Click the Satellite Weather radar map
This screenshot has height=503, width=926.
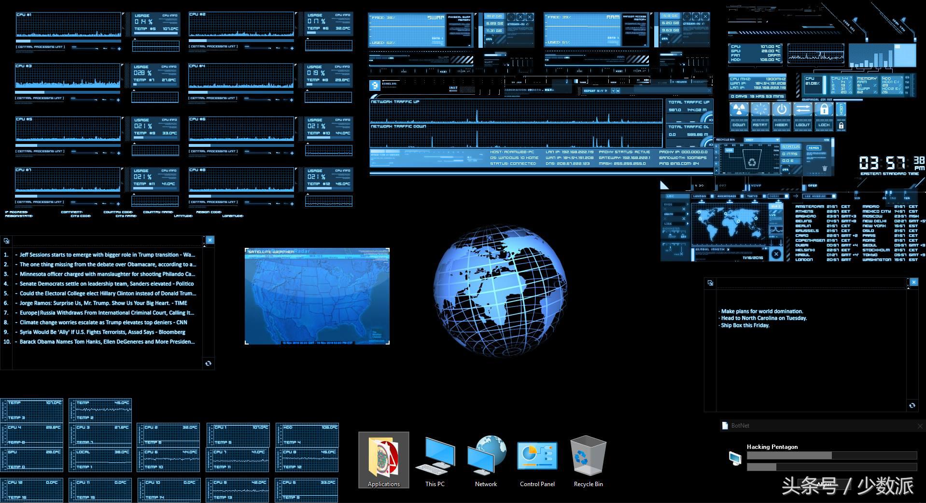317,297
